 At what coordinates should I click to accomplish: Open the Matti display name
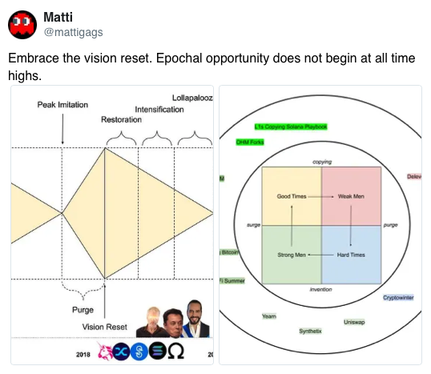pos(58,17)
